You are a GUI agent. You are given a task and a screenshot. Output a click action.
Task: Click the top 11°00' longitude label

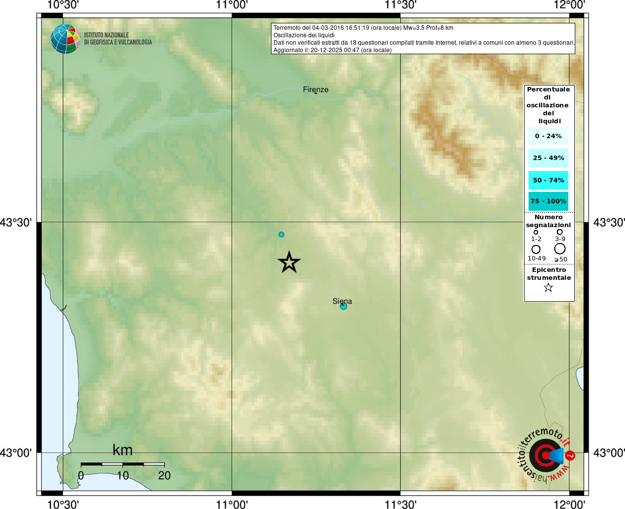[x=232, y=5]
